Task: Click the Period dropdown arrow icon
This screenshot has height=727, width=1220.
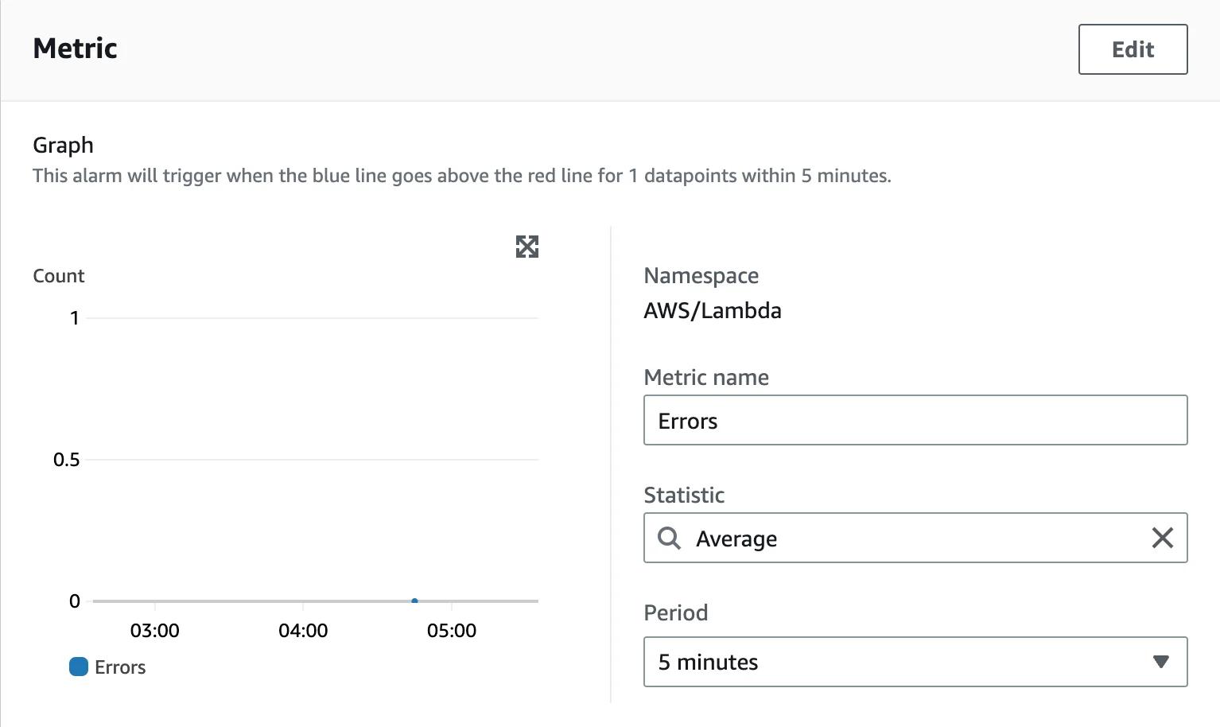Action: pos(1160,661)
